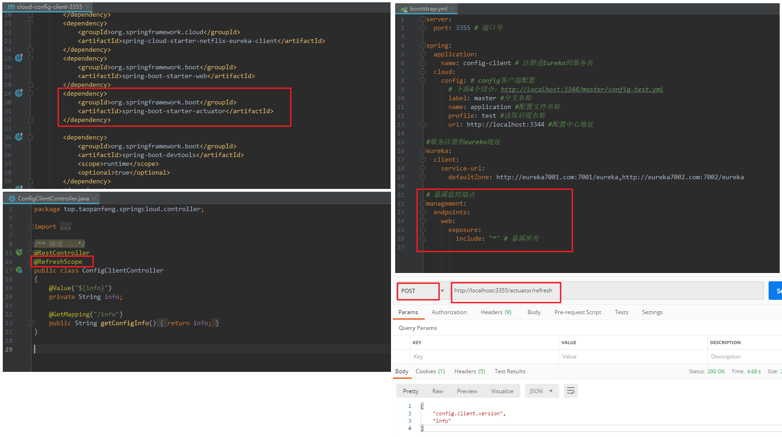The height and width of the screenshot is (437, 782).
Task: Click the gutter icon on pom line 25
Action: [19, 58]
